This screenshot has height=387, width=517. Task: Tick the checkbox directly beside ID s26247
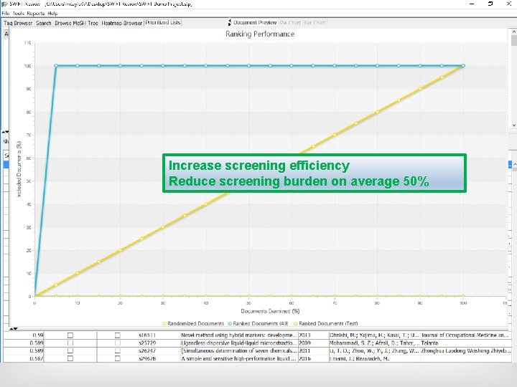coord(117,350)
